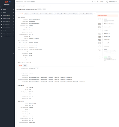Open the Pickup Info tab
The height and width of the screenshot is (127, 119).
click(57, 14)
